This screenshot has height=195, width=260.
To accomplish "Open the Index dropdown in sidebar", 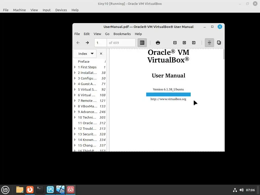I will tap(85, 54).
